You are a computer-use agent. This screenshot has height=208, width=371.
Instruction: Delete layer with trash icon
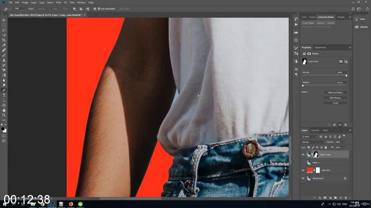click(x=346, y=198)
